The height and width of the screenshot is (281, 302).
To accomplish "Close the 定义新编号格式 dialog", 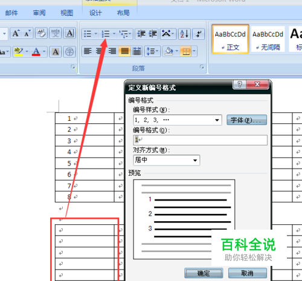I will tap(257, 84).
